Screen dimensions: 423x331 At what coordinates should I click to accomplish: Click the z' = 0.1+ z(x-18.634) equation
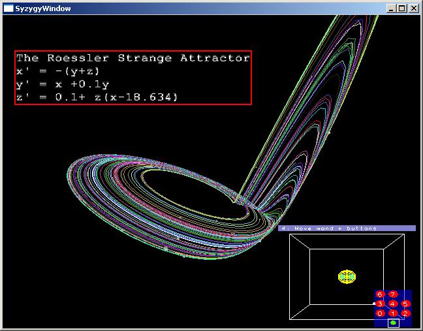(97, 97)
